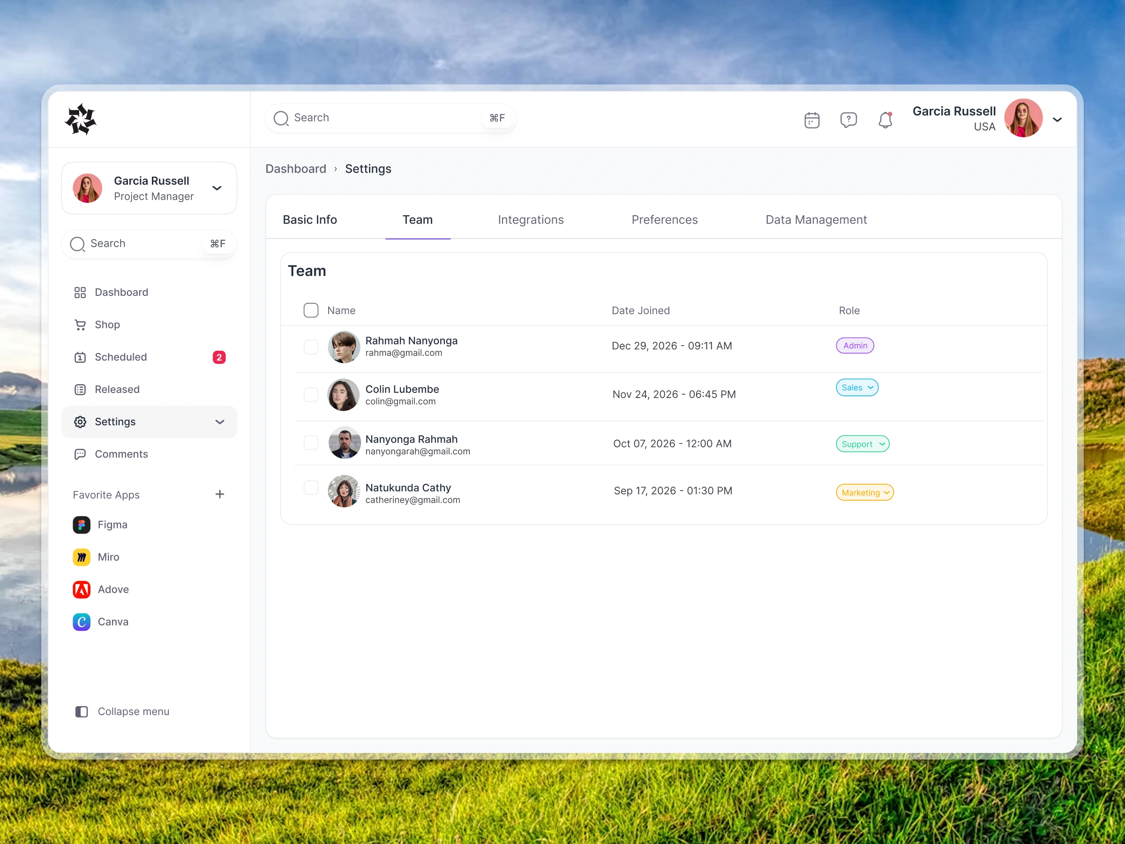Focus the sidebar Search field
This screenshot has height=844, width=1125.
(149, 244)
